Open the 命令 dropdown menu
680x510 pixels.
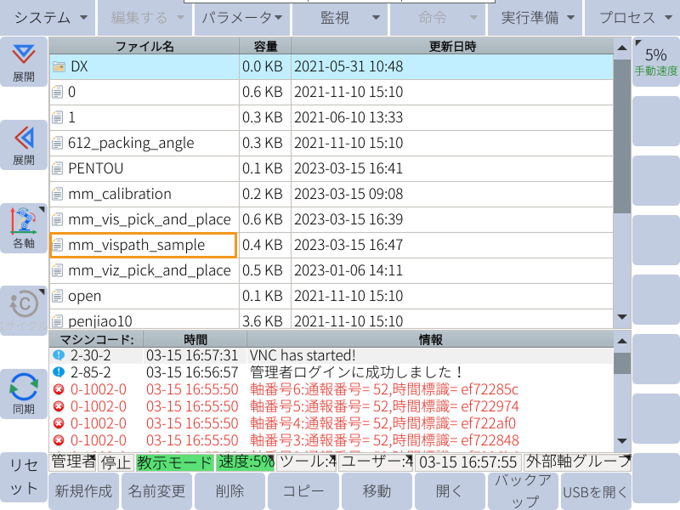click(x=438, y=17)
